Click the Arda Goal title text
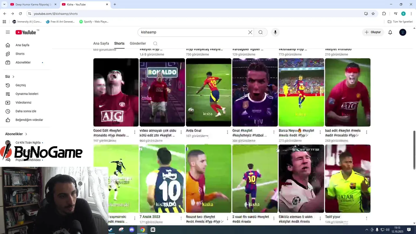 [x=194, y=131]
